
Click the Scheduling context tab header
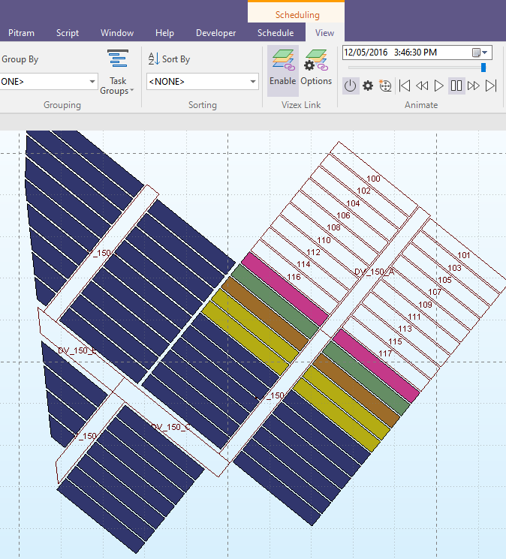click(x=297, y=14)
